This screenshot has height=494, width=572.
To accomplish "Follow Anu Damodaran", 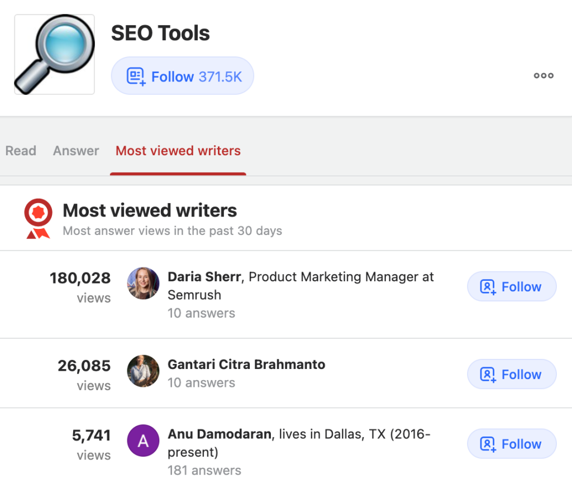I will 512,444.
